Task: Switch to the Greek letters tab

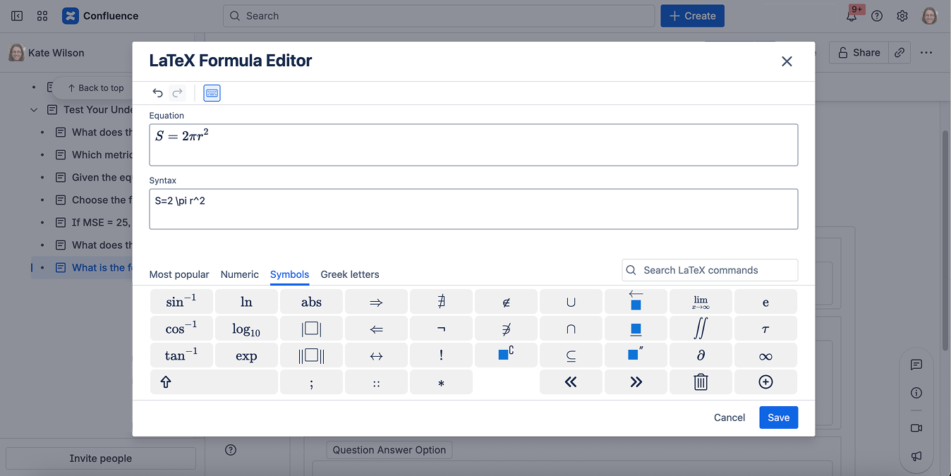Action: coord(350,274)
